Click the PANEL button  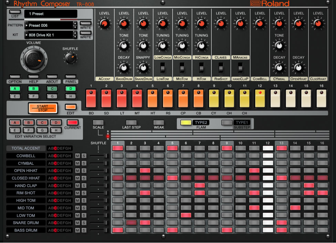coord(71,76)
